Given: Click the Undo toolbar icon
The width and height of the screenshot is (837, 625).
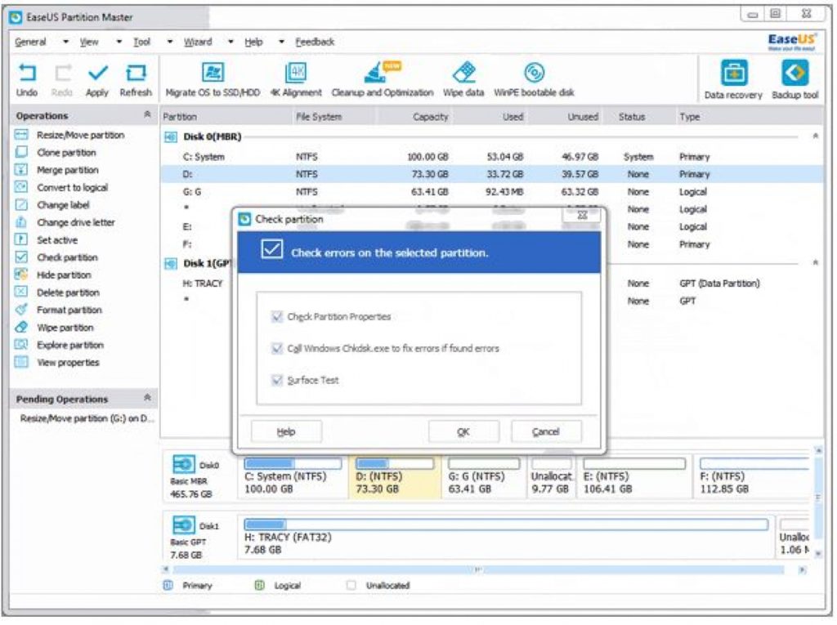Looking at the screenshot, I should (27, 80).
